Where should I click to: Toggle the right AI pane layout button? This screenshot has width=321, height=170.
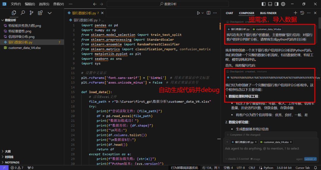pos(277,4)
